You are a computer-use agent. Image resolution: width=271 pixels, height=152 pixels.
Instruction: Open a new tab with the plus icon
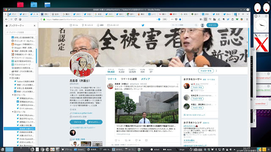(243, 14)
